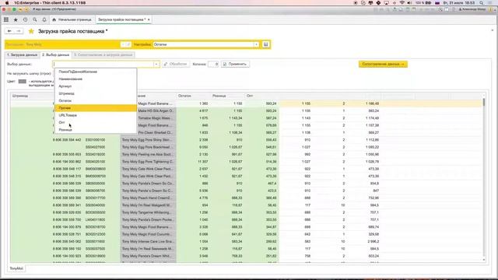Open the Apple menu
The width and height of the screenshot is (498, 280).
[x=7, y=3]
